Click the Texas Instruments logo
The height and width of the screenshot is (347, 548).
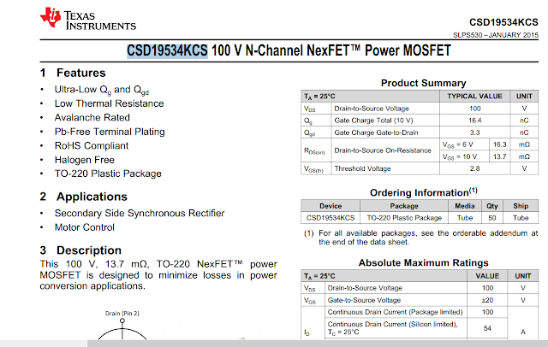pyautogui.click(x=87, y=19)
